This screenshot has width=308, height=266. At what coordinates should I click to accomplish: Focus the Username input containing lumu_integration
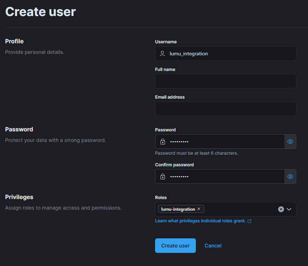point(229,53)
